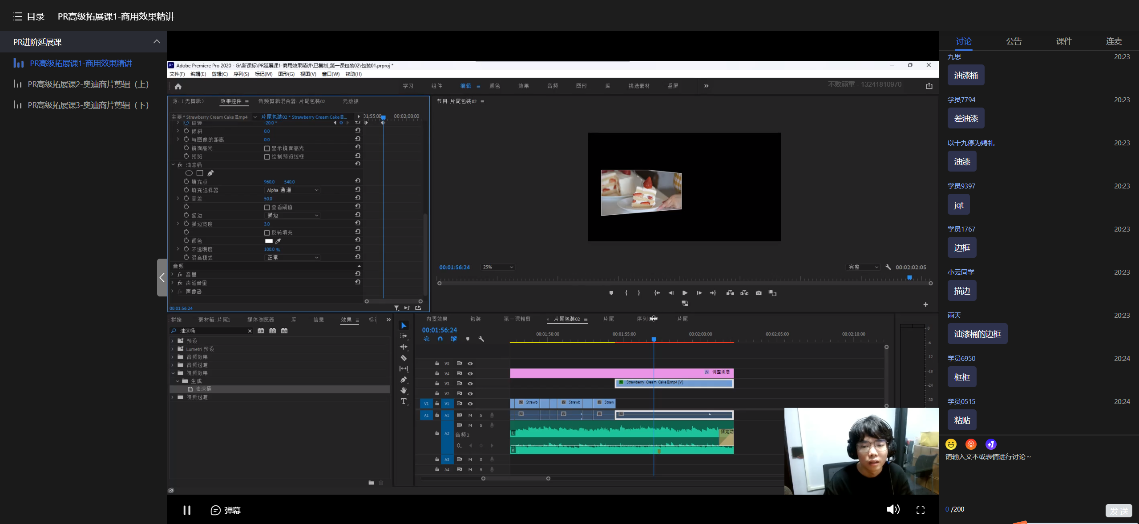Screen dimensions: 1139x524
Task: Open the PR高级拓展课2-奥迪商片剪辑（上） lesson
Action: click(x=88, y=84)
